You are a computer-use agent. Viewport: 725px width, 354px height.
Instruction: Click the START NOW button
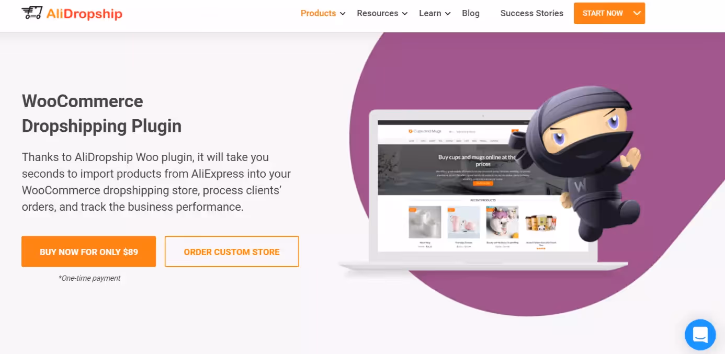pyautogui.click(x=603, y=13)
